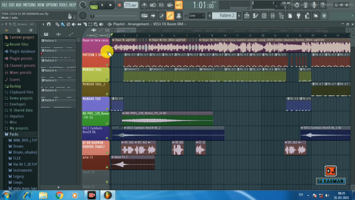Toggle Wait for input before recording
The height and width of the screenshot is (200, 355).
click(153, 5)
